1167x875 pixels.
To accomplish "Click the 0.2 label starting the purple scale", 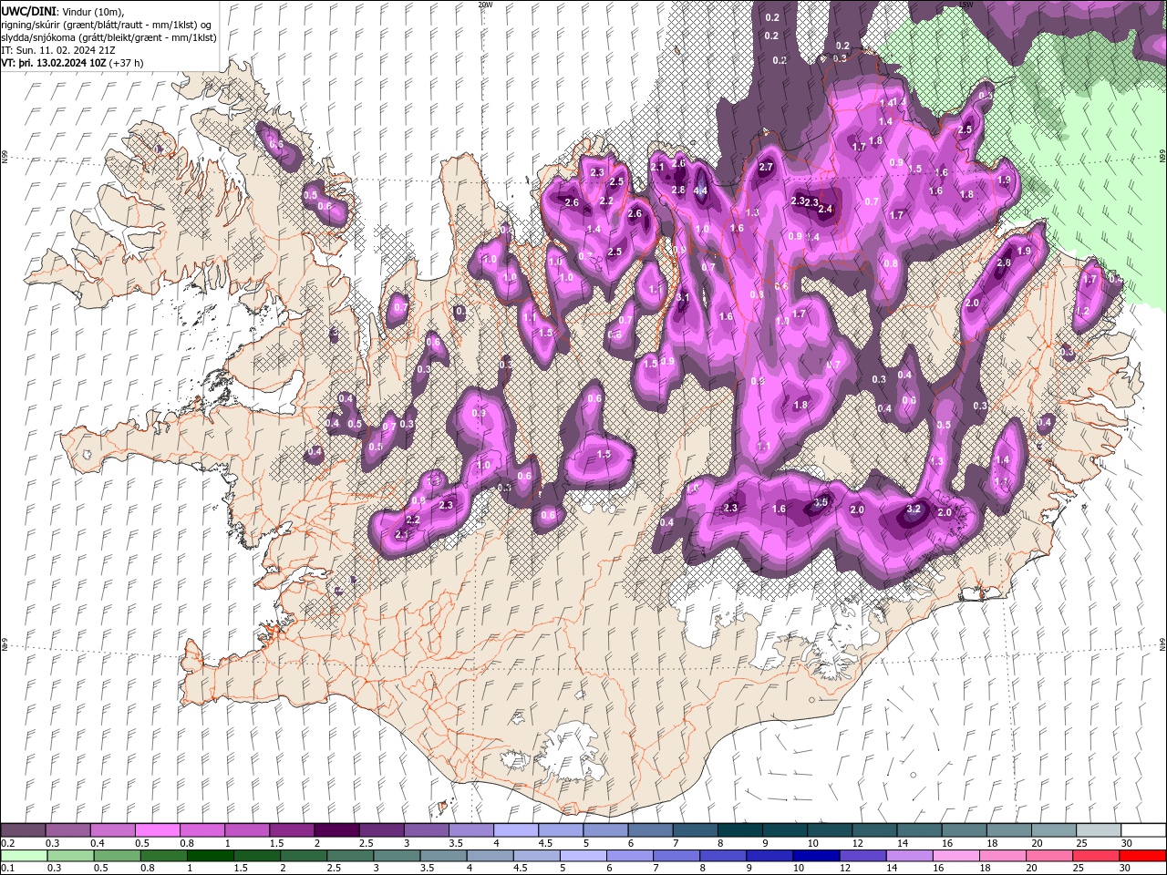I will point(7,843).
